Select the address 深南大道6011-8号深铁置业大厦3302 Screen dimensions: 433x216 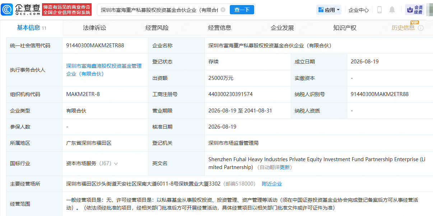click(x=143, y=184)
